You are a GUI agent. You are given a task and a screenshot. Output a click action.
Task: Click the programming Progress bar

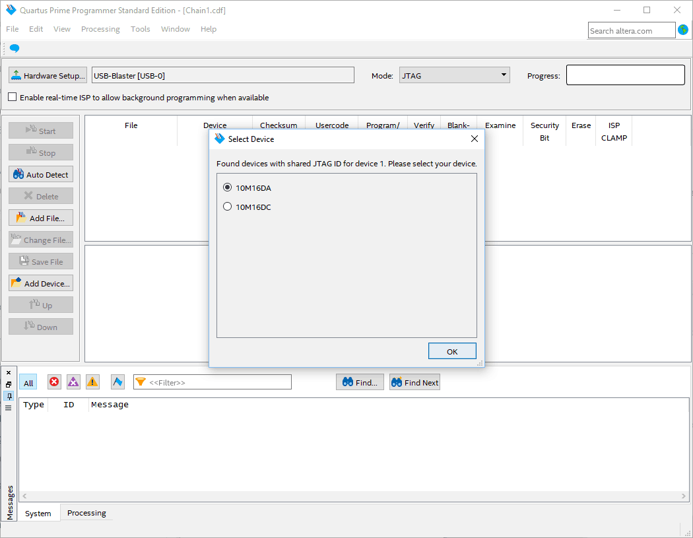(x=625, y=75)
